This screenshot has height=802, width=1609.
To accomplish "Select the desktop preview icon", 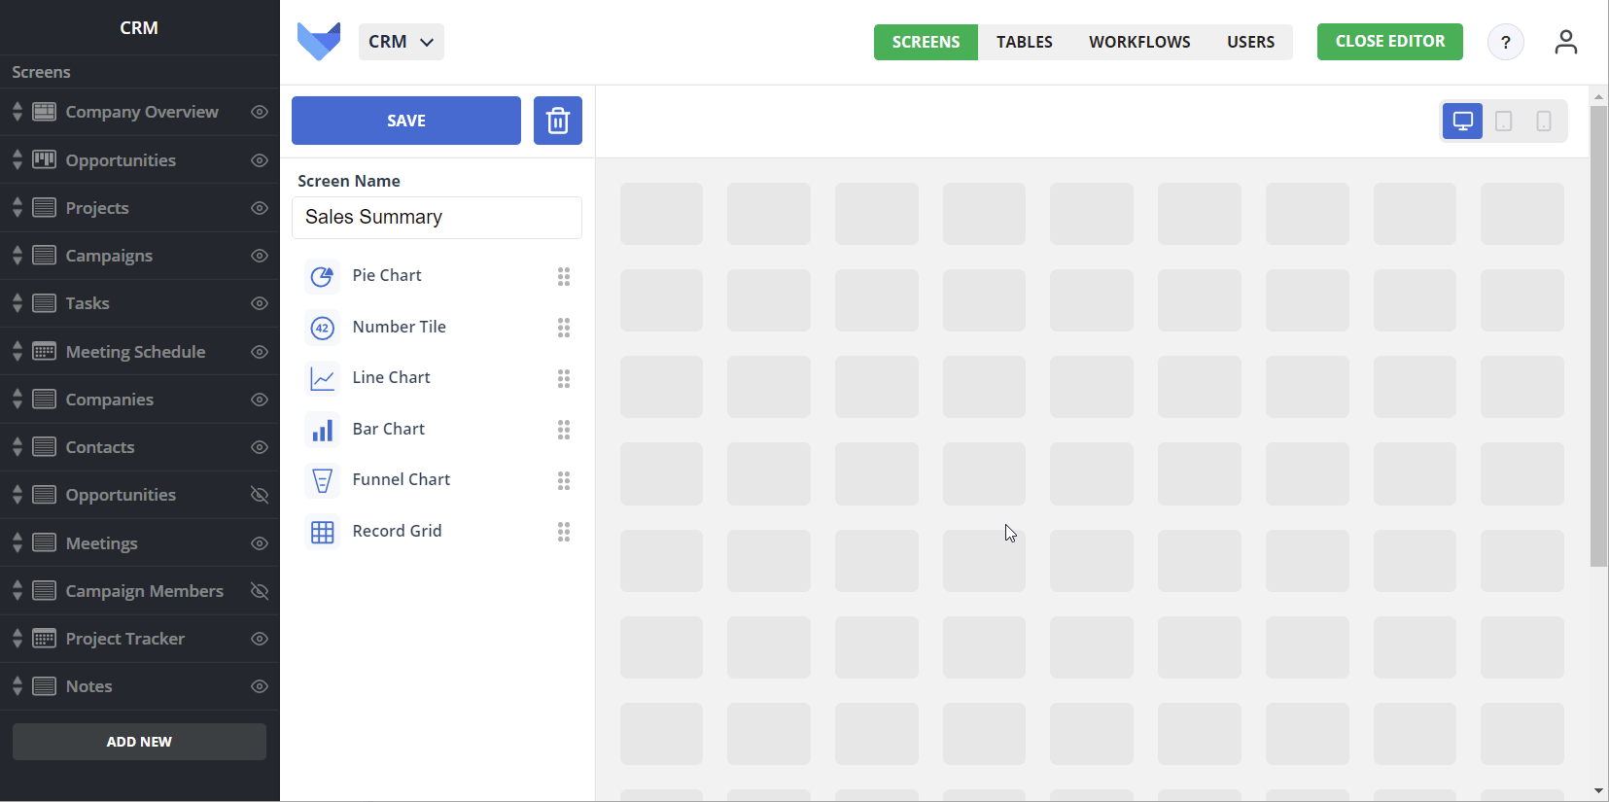I will coord(1462,122).
